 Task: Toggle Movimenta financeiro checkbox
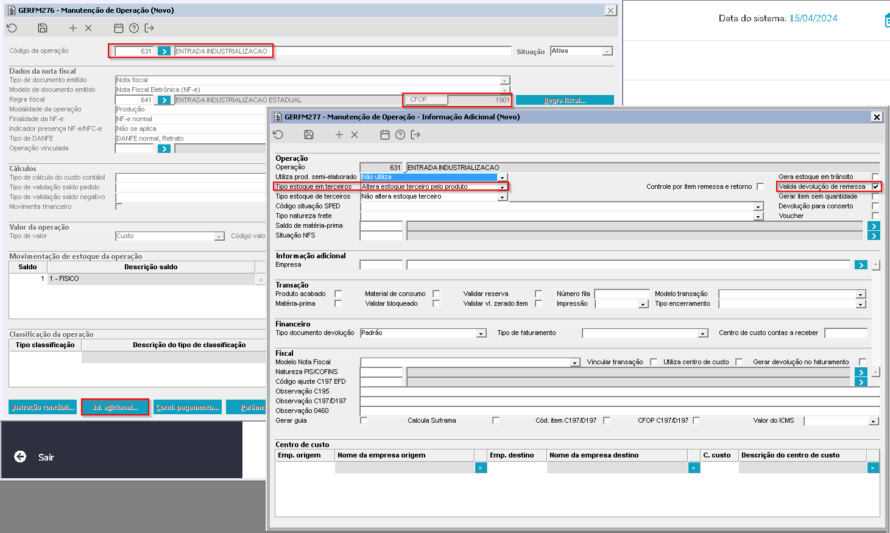(x=119, y=206)
